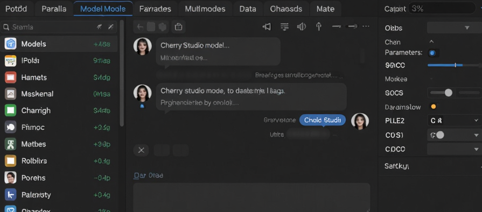The height and width of the screenshot is (212, 482).
Task: Click the brain-shaped toolbar icon
Action: coord(162,27)
